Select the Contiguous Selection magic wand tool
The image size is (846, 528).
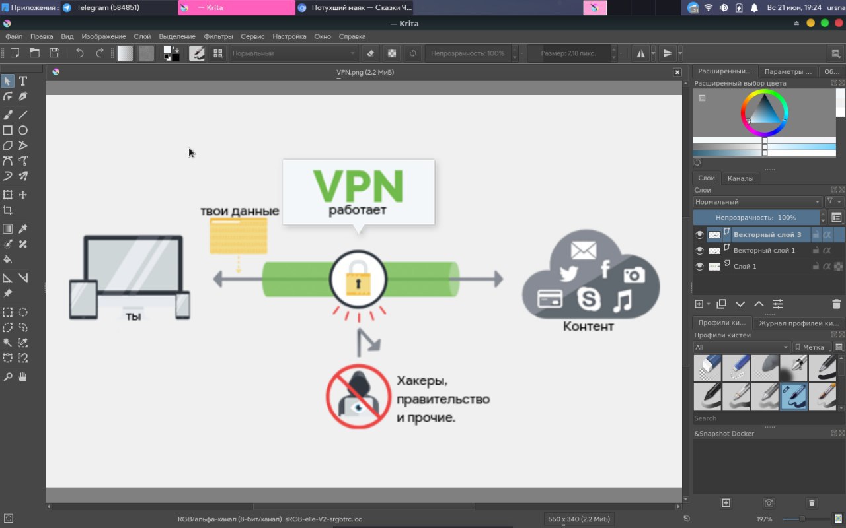pyautogui.click(x=7, y=342)
